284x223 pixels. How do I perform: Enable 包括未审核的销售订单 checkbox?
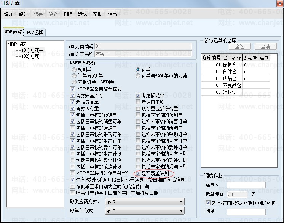[x=138, y=121]
